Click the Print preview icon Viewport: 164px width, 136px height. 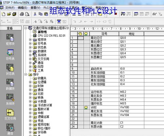(x=27, y=14)
